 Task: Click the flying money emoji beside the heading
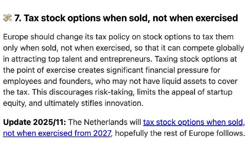7,18
